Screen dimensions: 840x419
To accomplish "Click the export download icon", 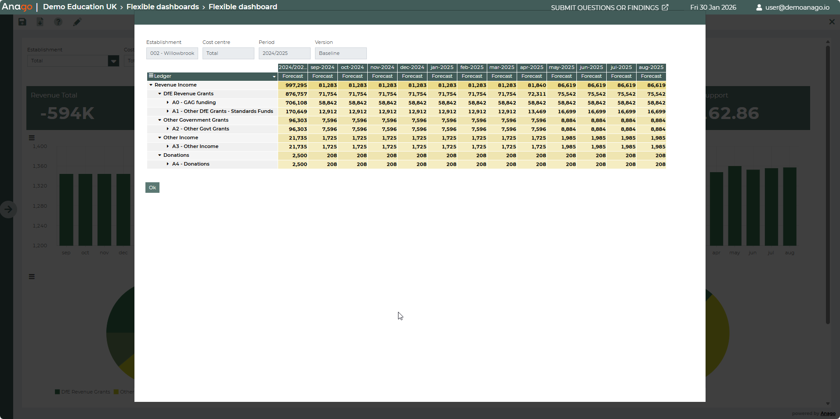I will pyautogui.click(x=40, y=22).
